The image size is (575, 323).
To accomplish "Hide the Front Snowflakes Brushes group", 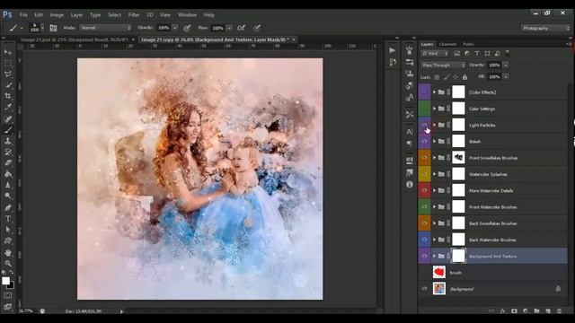I will click(x=425, y=158).
